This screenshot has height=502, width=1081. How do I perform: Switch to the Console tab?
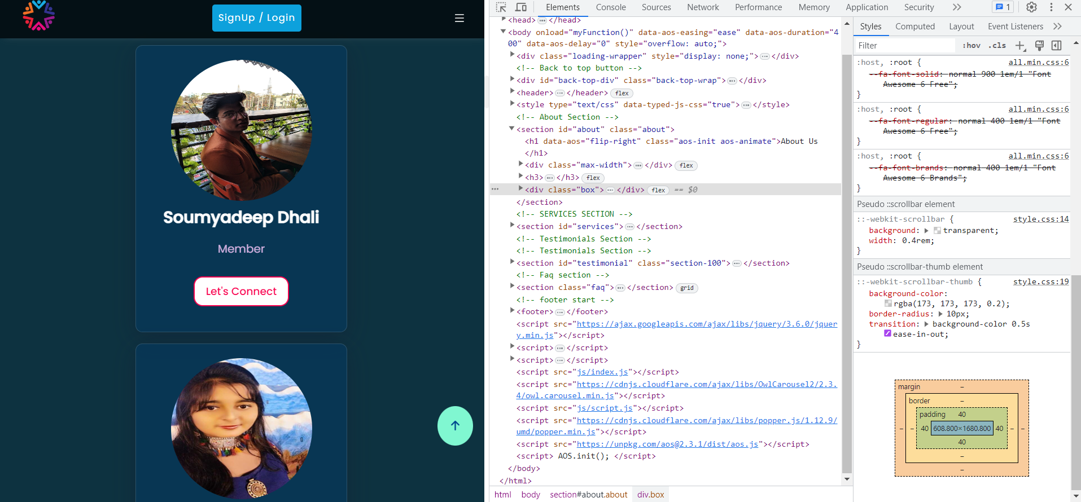(611, 7)
